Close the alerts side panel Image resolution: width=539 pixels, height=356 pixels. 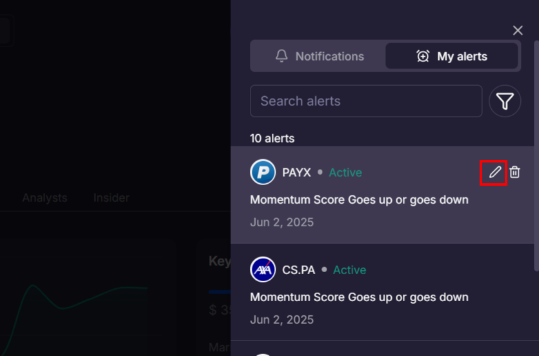pos(518,30)
